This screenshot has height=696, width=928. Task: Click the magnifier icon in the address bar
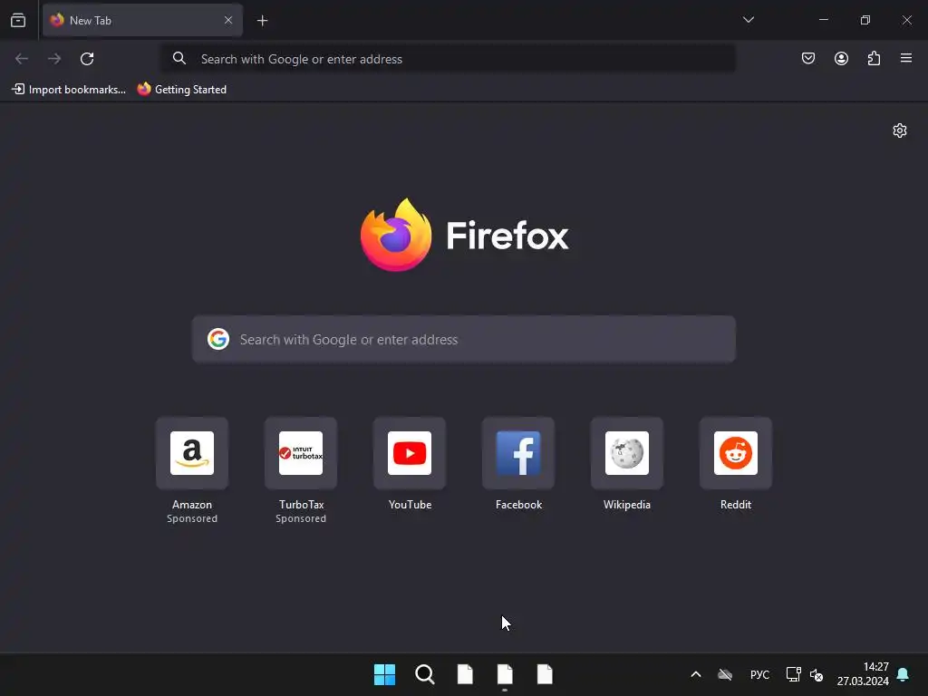coord(179,59)
